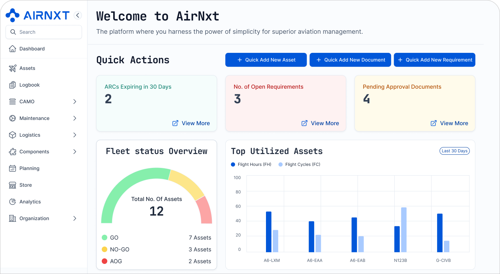Toggle the Flight Hours (FH) legend
500x274 pixels.
click(x=251, y=164)
